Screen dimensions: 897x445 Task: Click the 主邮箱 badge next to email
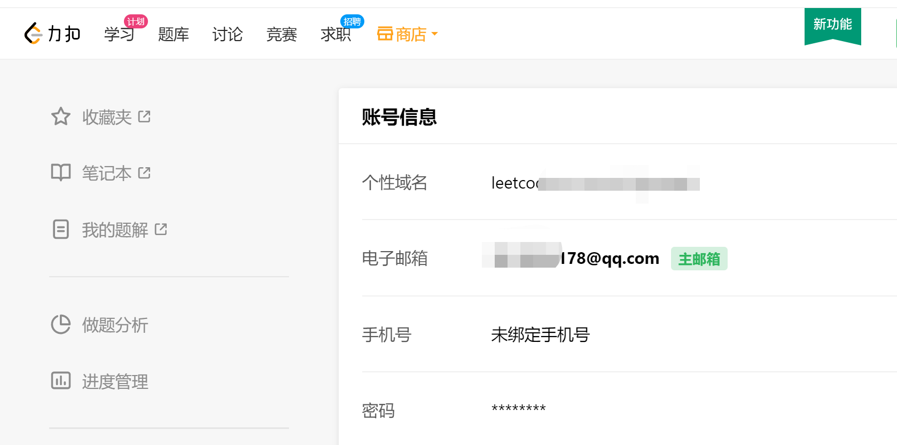[x=699, y=258]
